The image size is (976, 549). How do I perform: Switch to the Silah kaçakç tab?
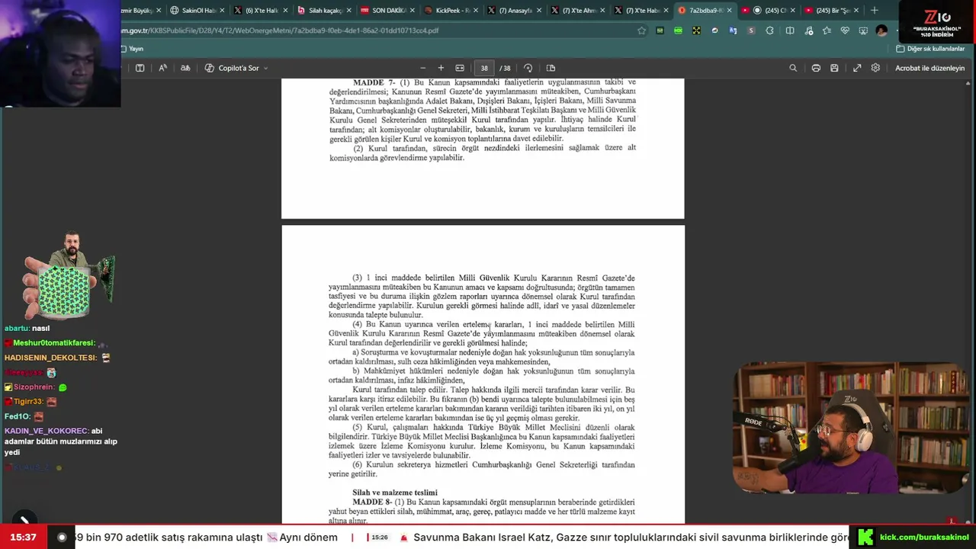tap(323, 11)
